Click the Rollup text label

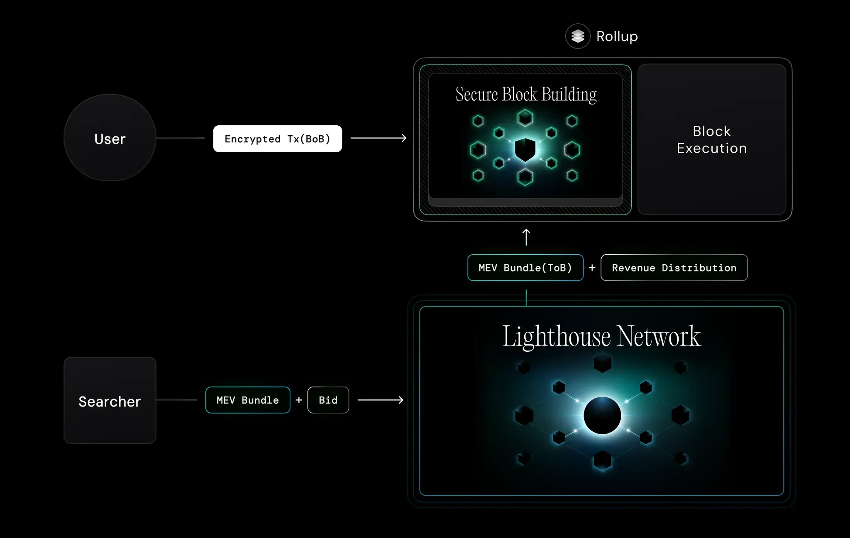click(617, 37)
